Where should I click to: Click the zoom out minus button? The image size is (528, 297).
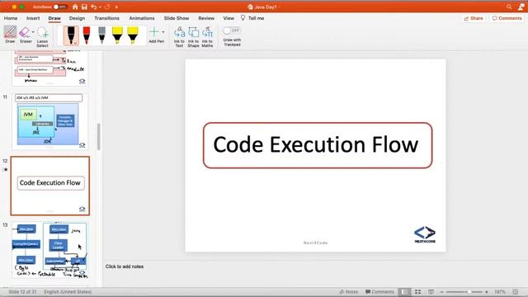click(x=442, y=292)
